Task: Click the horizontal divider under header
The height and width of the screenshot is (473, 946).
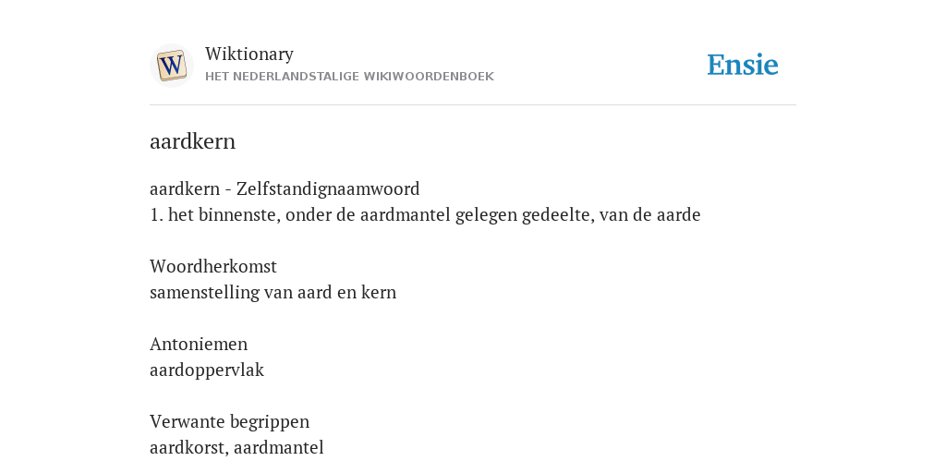Action: tap(473, 105)
